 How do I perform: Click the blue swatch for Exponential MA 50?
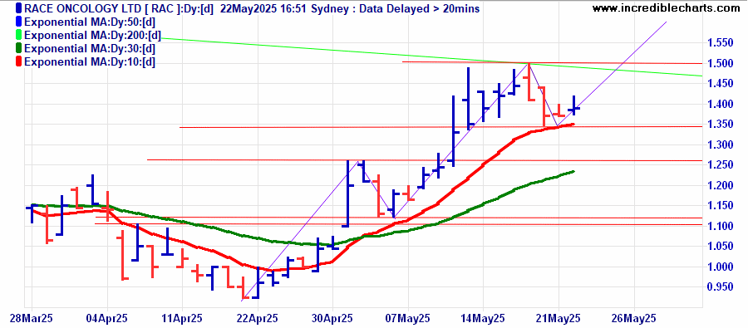point(18,22)
